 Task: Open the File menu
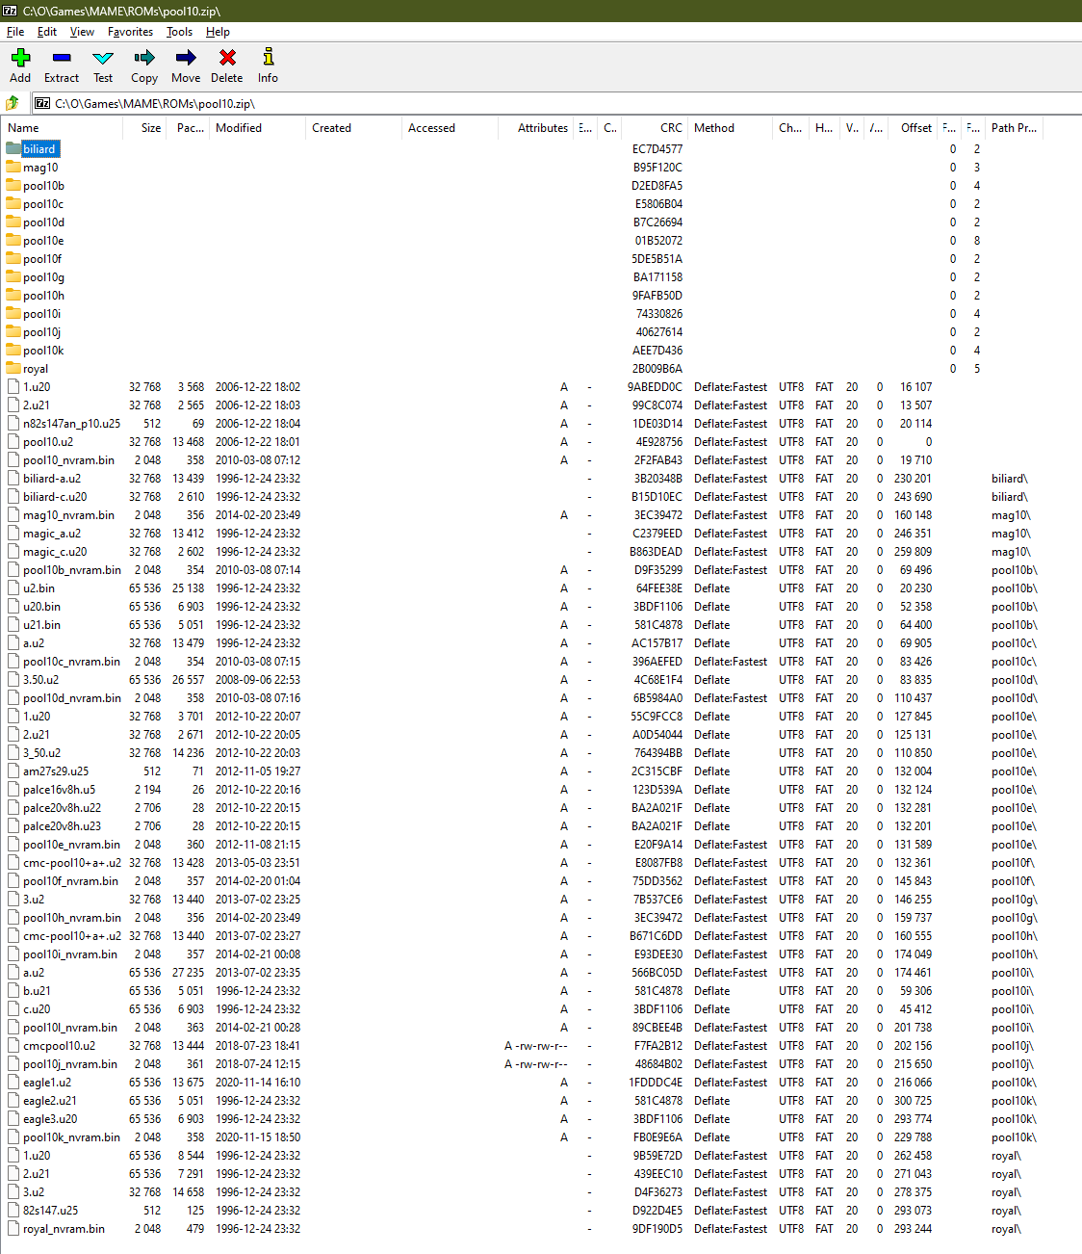click(15, 32)
